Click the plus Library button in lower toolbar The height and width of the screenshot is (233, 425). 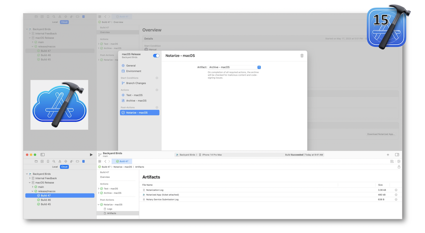click(388, 155)
